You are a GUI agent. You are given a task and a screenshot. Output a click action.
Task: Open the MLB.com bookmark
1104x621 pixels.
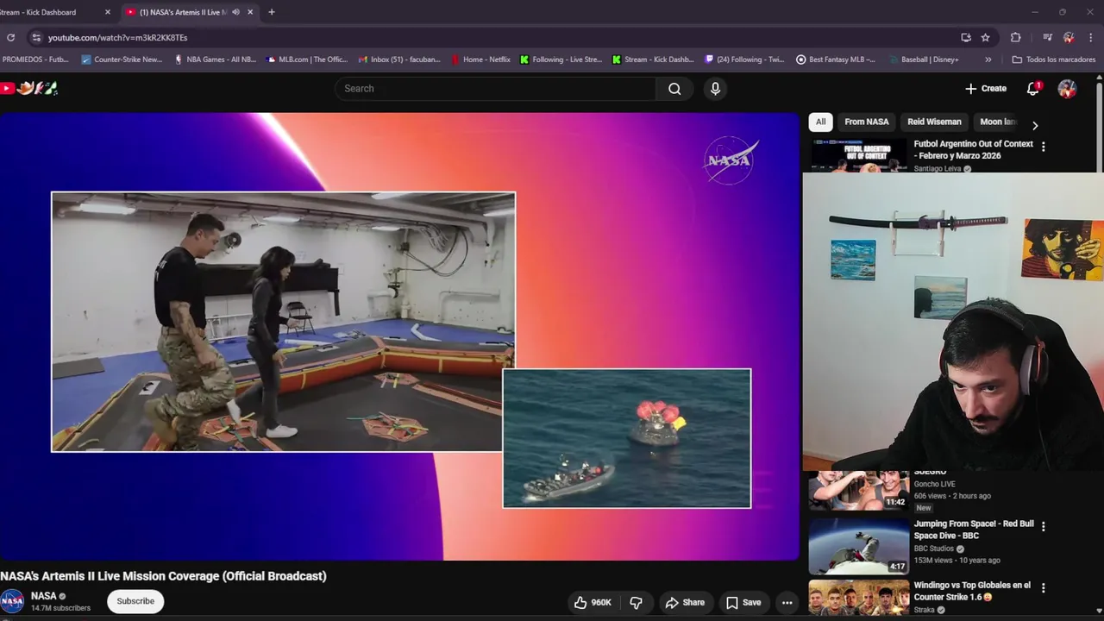click(307, 60)
